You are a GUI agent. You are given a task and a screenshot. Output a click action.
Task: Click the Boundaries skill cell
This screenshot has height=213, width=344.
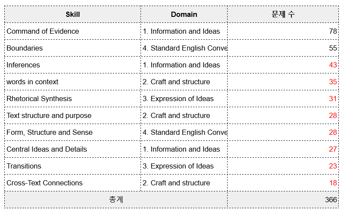tap(72, 48)
